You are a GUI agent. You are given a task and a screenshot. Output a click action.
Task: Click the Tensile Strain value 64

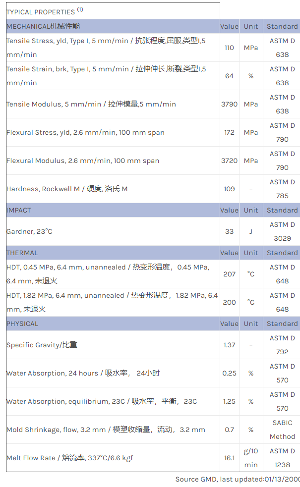229,76
